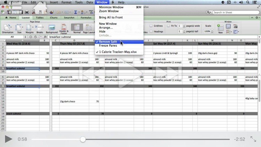The image size is (261, 147).
Task: Collapse the ribbon with the chevron
Action: click(x=252, y=17)
